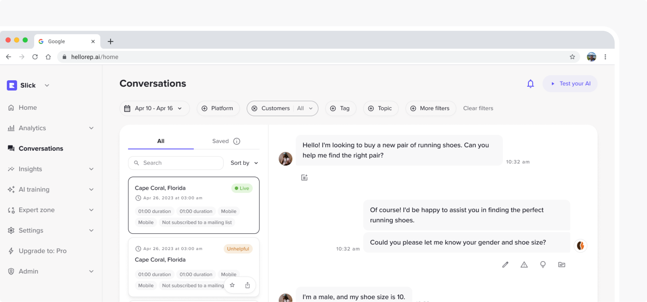Click the Test your AI button

(570, 84)
